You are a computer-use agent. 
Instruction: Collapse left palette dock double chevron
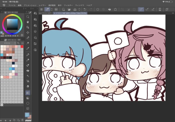tap(1, 8)
